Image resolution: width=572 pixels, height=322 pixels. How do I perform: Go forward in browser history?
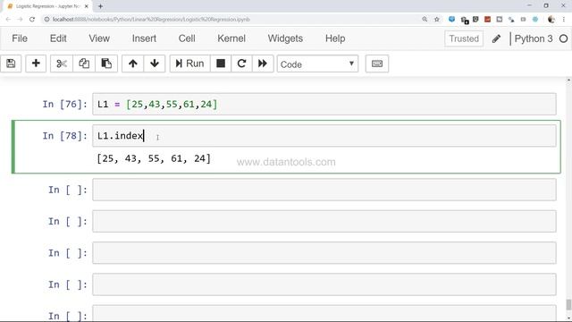20,20
